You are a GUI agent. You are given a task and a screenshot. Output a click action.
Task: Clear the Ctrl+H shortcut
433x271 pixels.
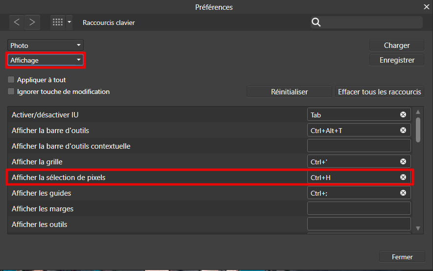click(x=403, y=177)
